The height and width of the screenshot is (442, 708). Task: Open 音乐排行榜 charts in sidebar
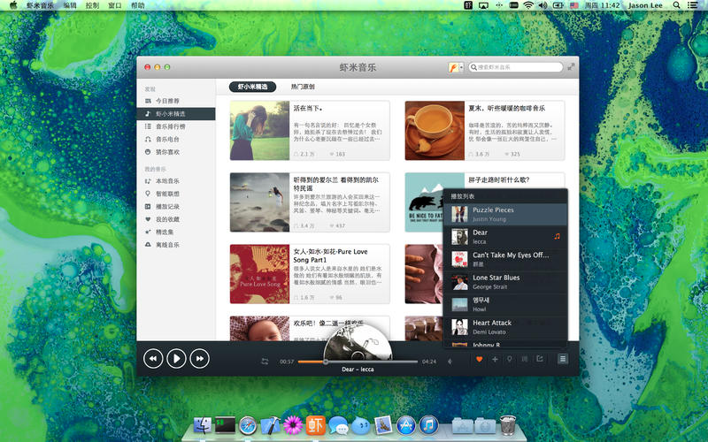(x=175, y=126)
